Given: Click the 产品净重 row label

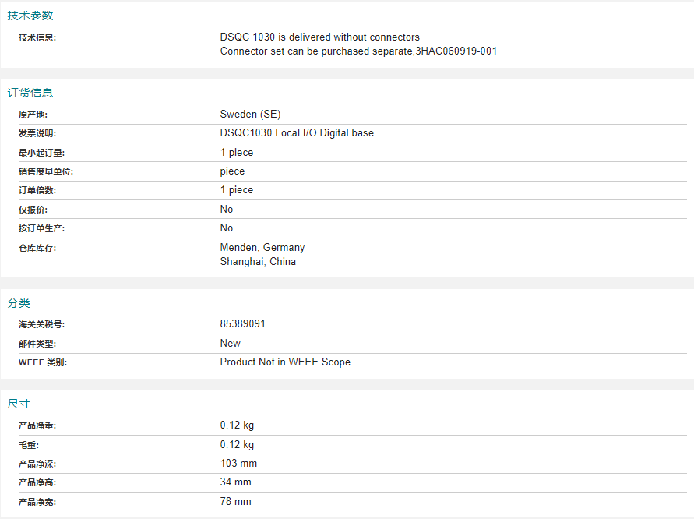Looking at the screenshot, I should click(37, 426).
